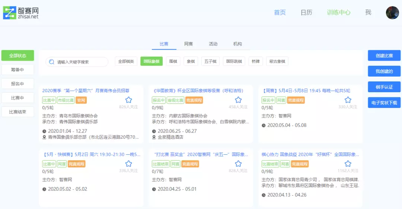Select the 全部状态 status filter
Screen dimensions: 402x209
coord(17,56)
